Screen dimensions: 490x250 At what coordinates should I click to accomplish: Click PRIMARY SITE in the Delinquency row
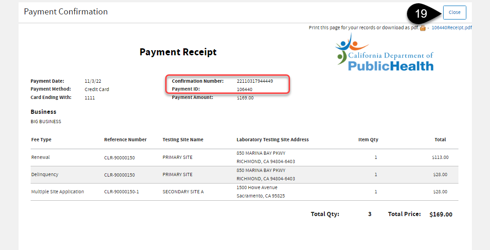[178, 175]
